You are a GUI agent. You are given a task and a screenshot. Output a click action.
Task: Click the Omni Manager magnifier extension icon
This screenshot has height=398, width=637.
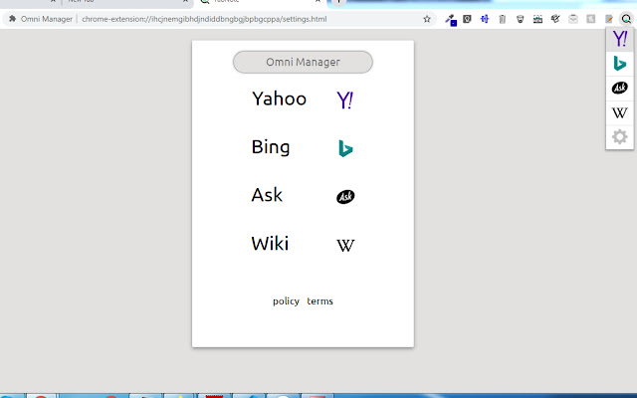(x=626, y=19)
